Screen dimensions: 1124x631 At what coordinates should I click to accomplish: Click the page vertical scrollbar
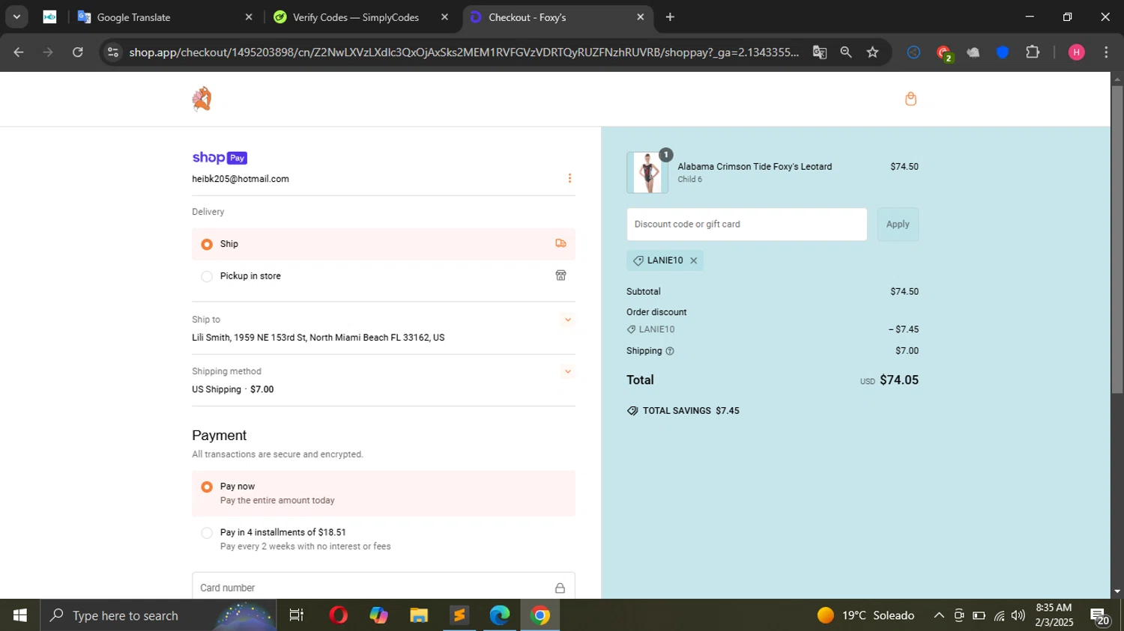point(1117,240)
